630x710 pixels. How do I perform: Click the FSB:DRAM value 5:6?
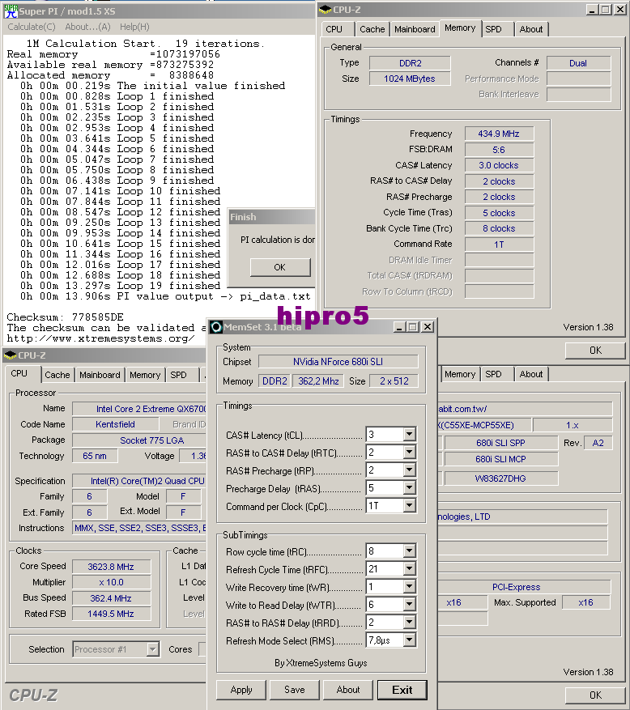point(499,150)
